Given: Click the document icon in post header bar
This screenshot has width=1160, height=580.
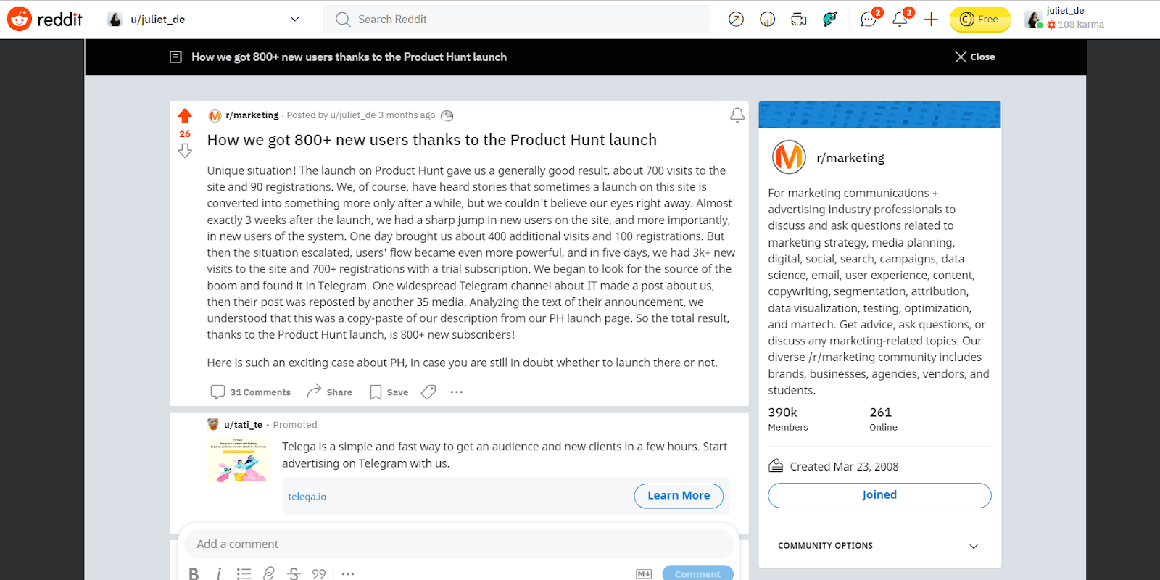Looking at the screenshot, I should pyautogui.click(x=175, y=57).
